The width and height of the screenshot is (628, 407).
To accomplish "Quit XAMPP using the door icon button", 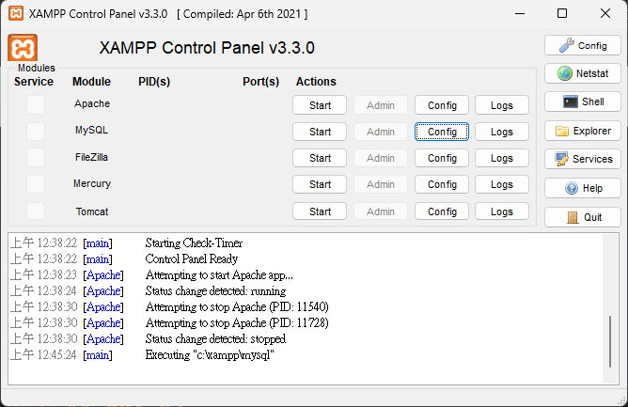I will [x=582, y=217].
